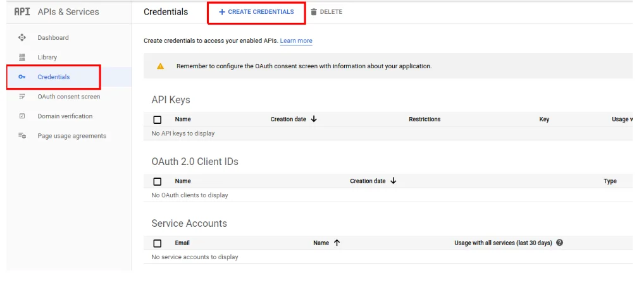Click the Library sidebar icon
Screen dimensions: 639x285
(x=22, y=57)
